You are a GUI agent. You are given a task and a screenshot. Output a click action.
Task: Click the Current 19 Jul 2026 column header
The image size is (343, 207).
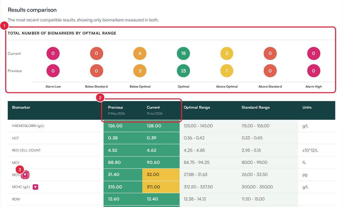click(x=154, y=110)
